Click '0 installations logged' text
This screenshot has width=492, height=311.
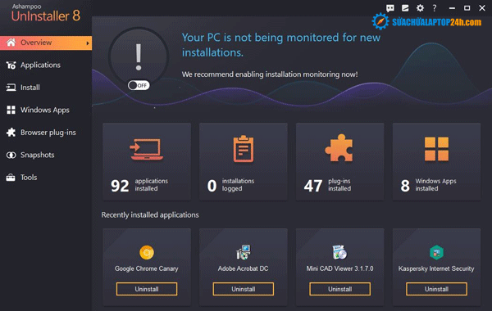(230, 185)
